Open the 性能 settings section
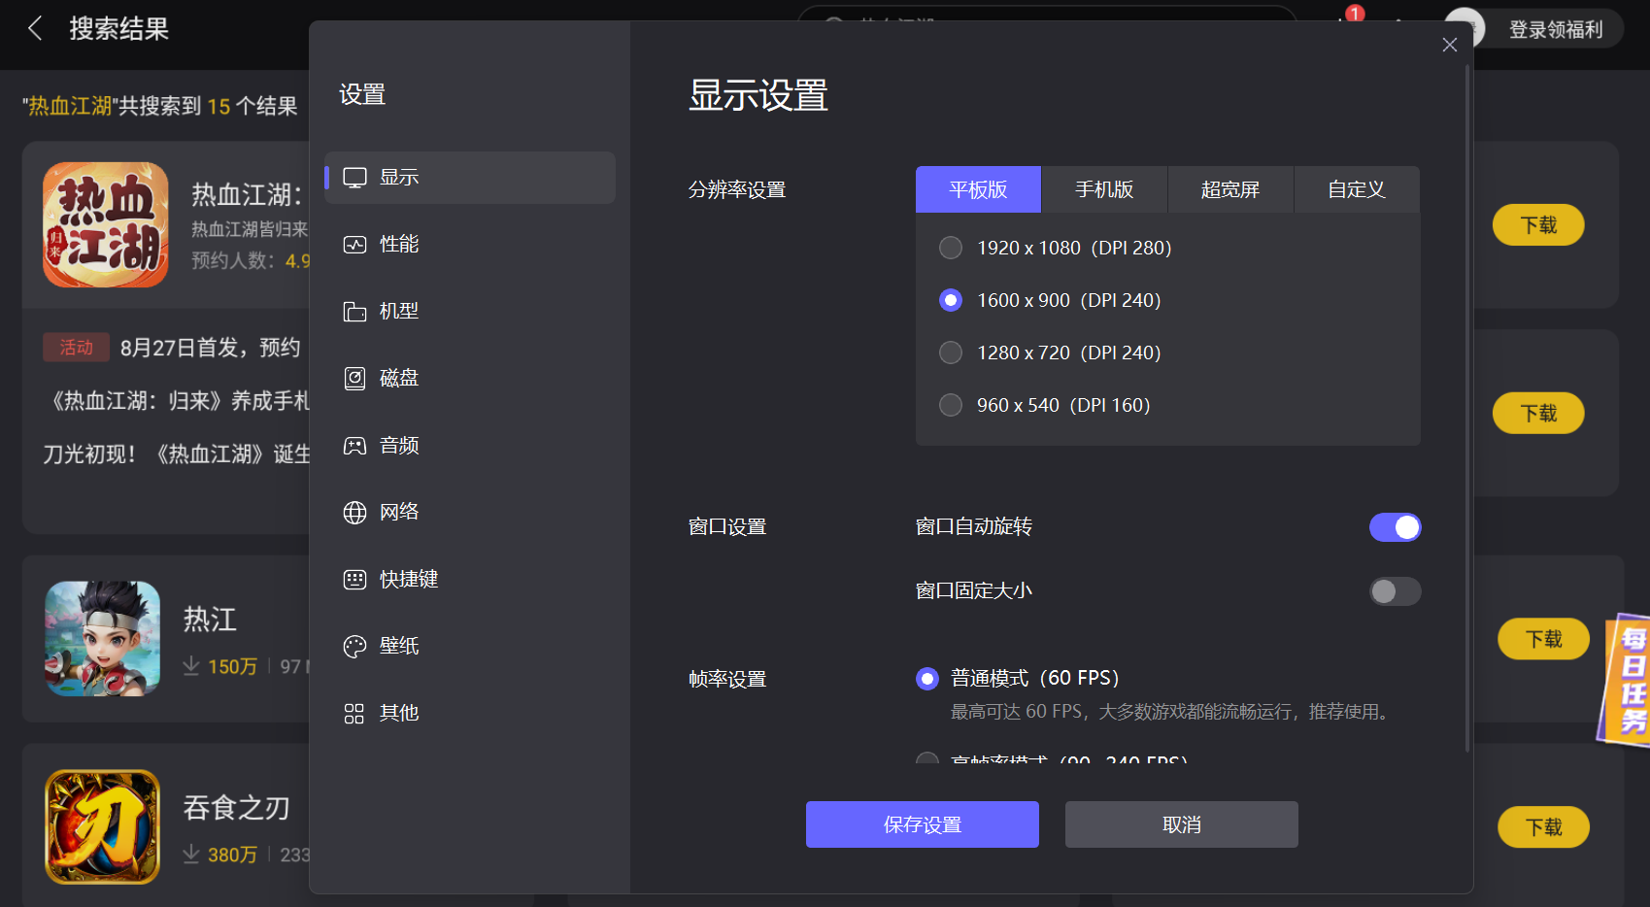Viewport: 1650px width, 907px height. click(470, 245)
